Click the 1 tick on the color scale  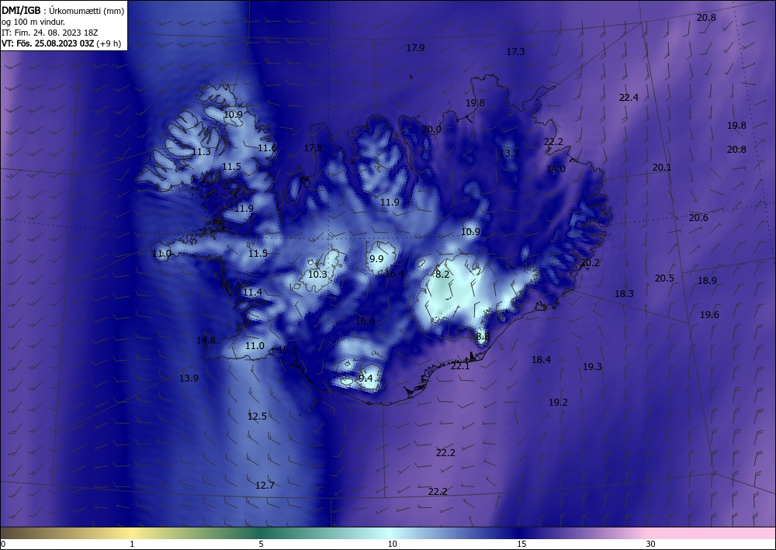[x=132, y=544]
